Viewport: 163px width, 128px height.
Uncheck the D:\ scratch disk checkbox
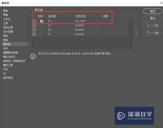click(41, 21)
